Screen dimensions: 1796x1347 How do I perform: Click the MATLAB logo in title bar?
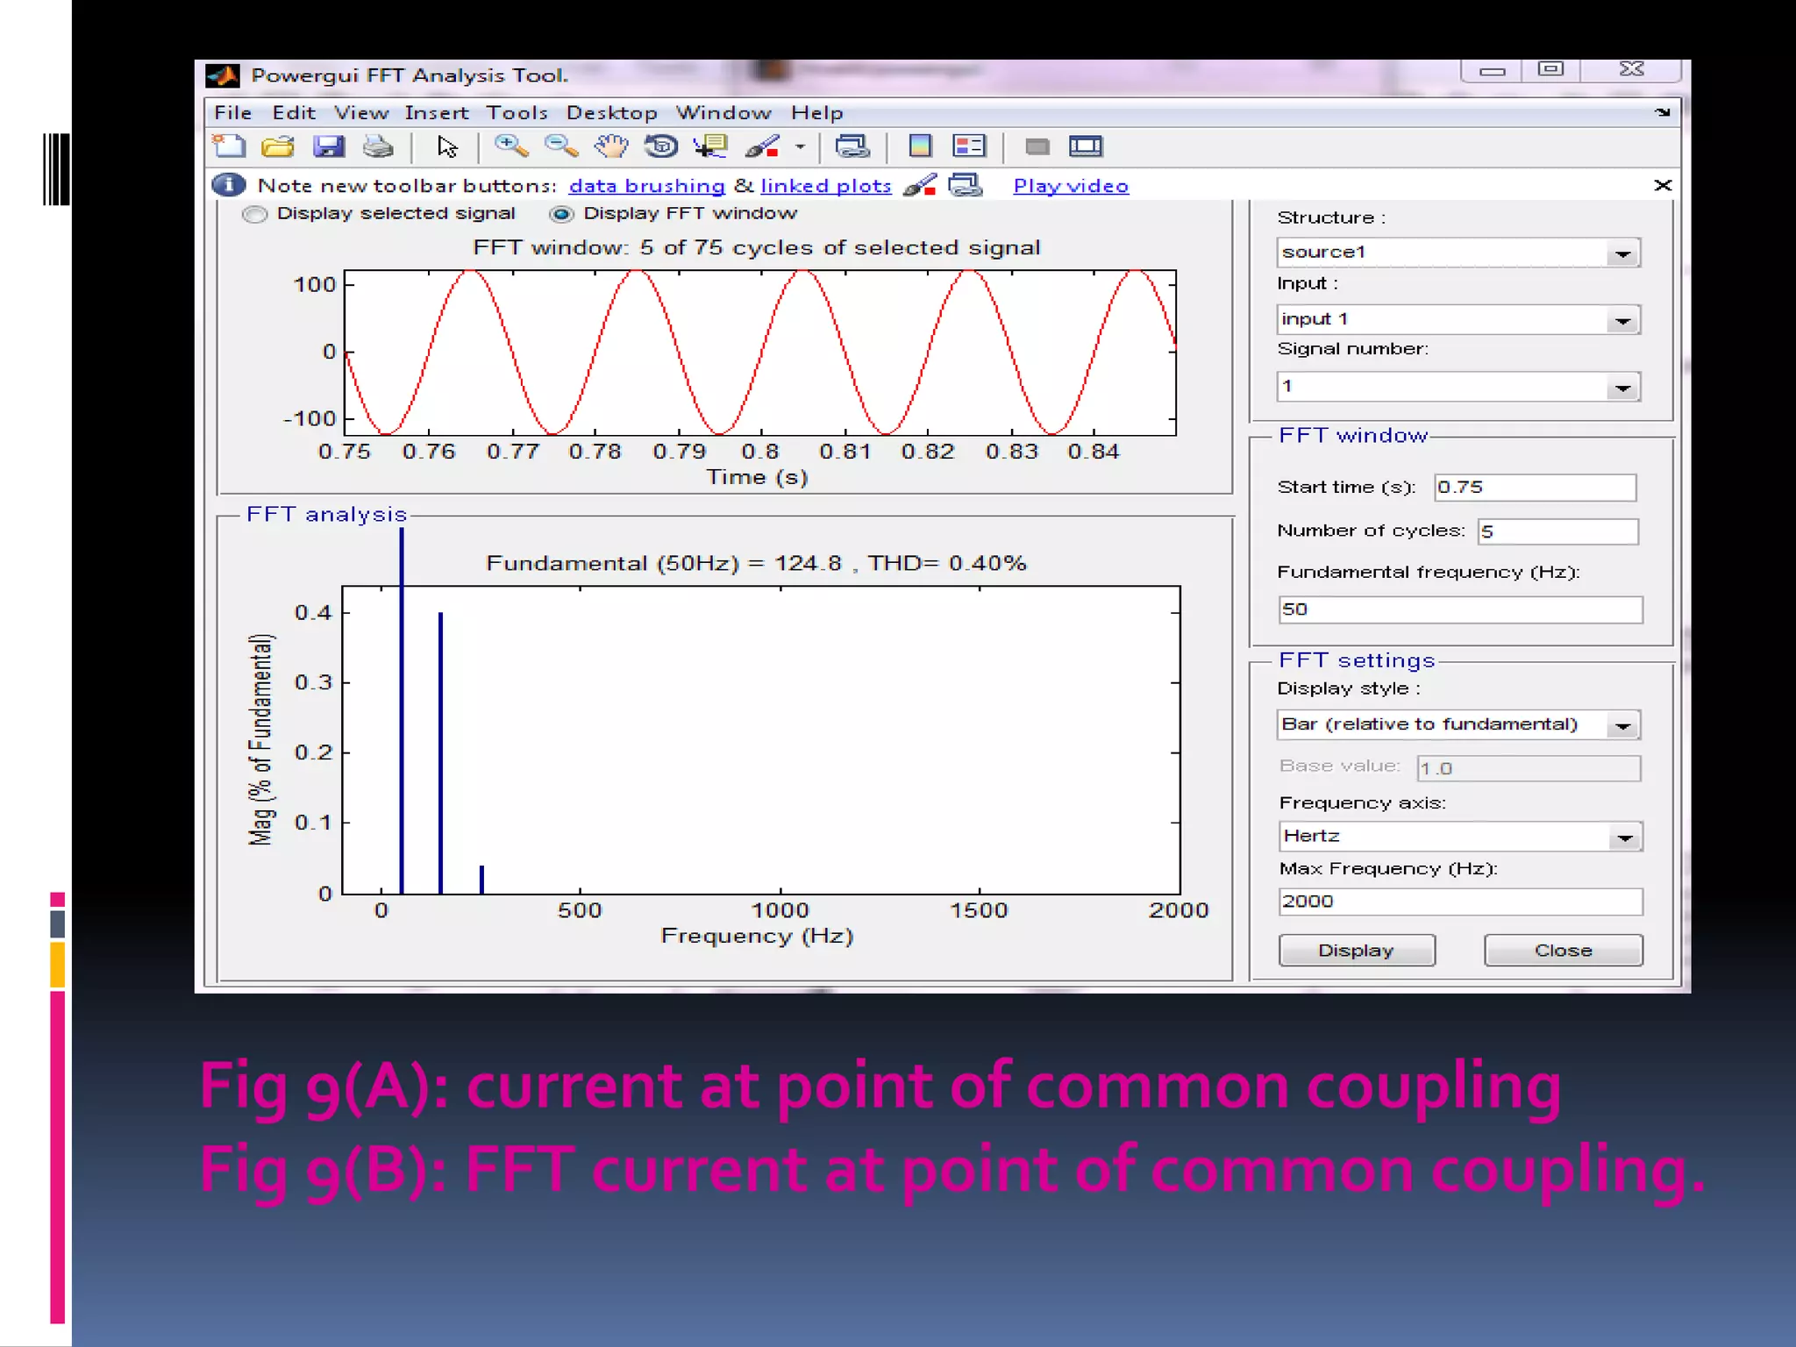pyautogui.click(x=223, y=75)
